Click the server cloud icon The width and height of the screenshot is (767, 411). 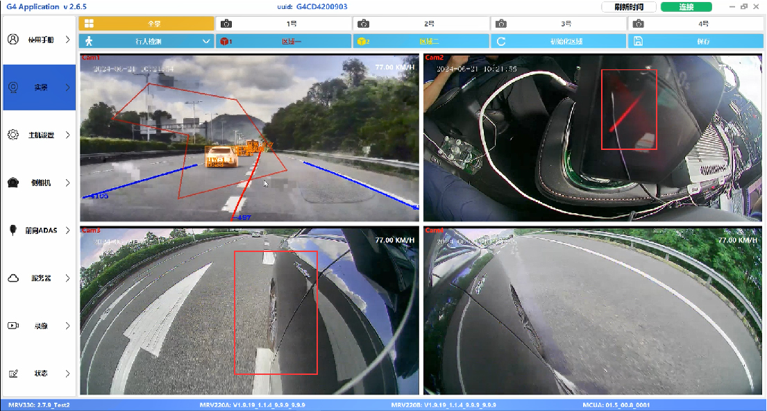click(x=12, y=278)
